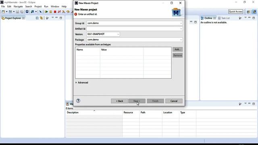This screenshot has height=145, width=258.
Task: Open the Package dropdown arrow
Action: tap(181, 40)
